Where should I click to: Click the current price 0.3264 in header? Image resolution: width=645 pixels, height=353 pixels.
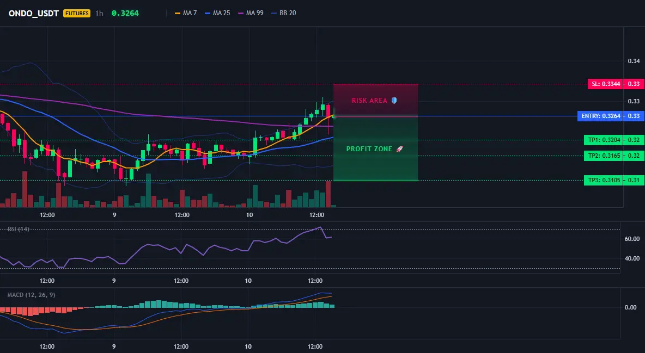(125, 13)
